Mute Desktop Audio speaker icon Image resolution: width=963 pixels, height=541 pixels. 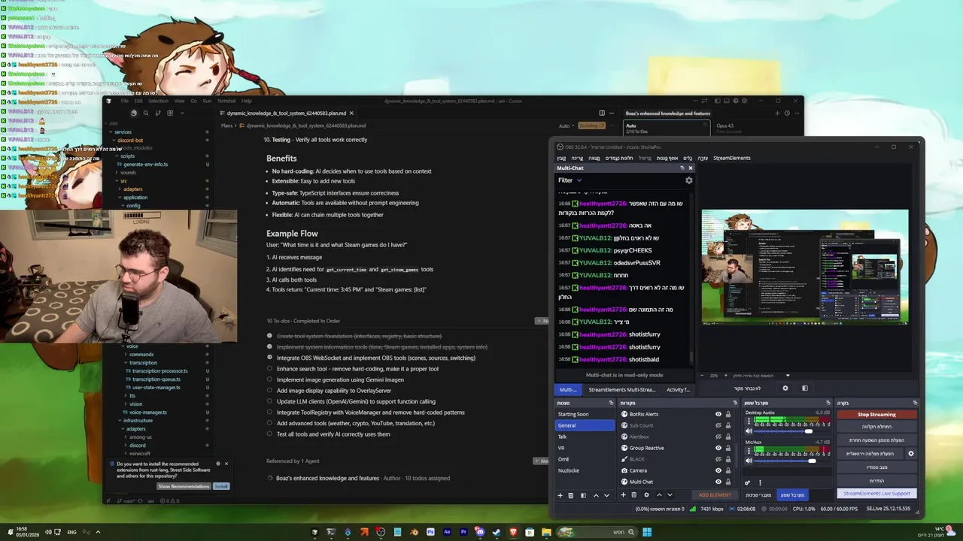point(749,431)
